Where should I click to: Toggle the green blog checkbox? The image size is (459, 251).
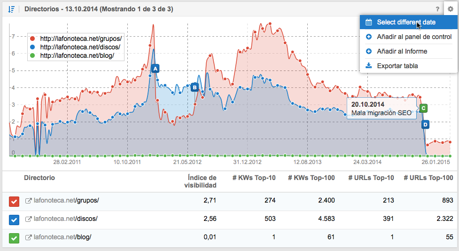tap(14, 238)
